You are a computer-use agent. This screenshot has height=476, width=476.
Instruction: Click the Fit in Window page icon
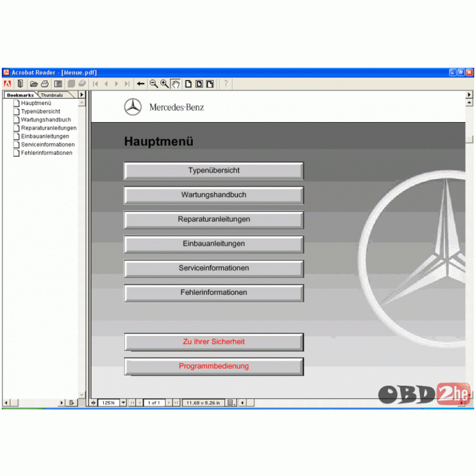pyautogui.click(x=199, y=84)
